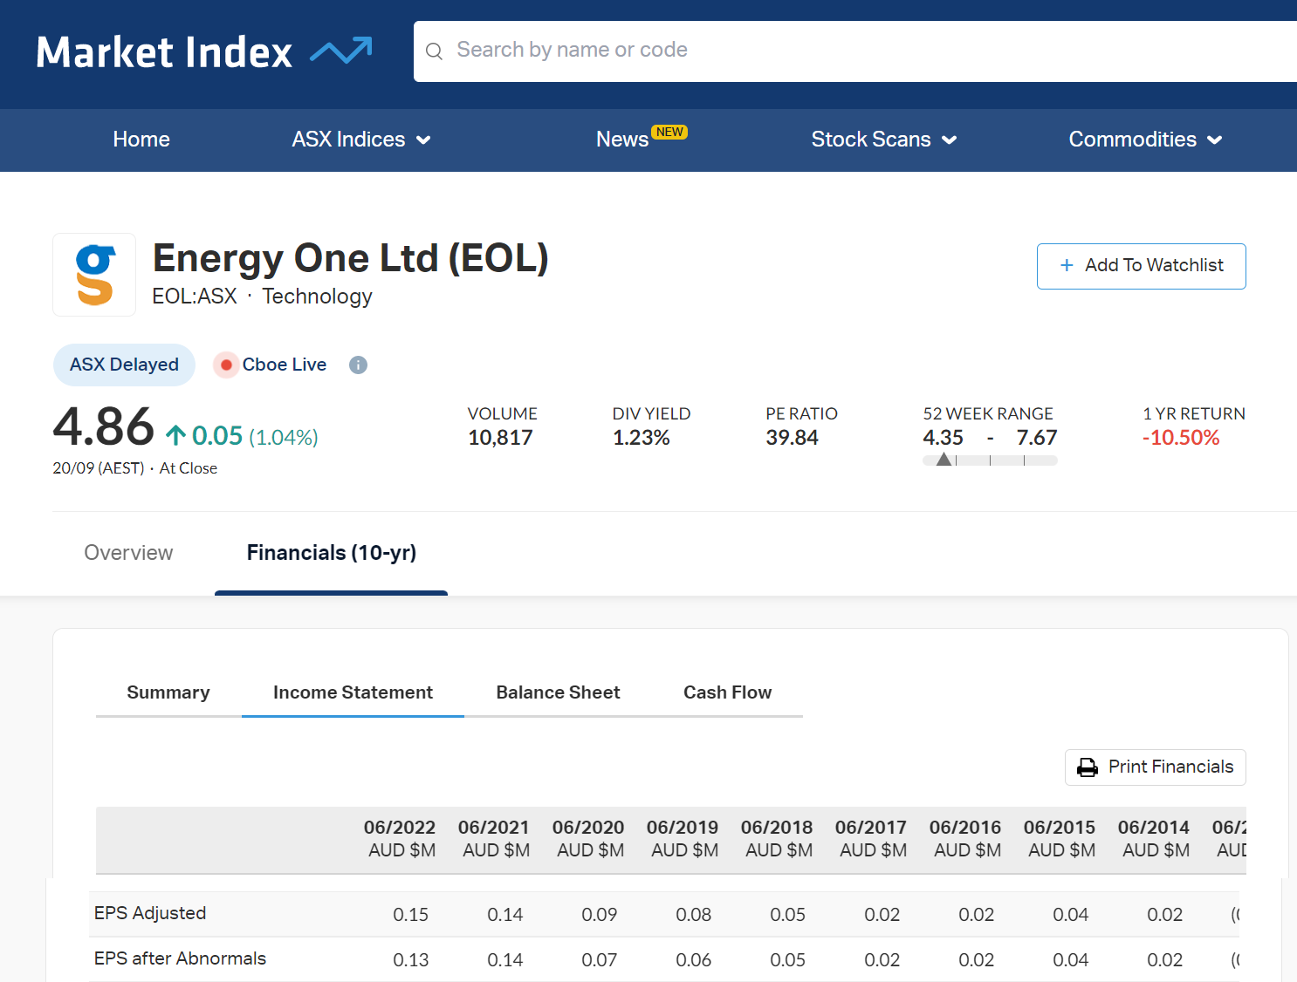Click the info icon next to Cboe Live
Viewport: 1297px width, 982px height.
358,365
